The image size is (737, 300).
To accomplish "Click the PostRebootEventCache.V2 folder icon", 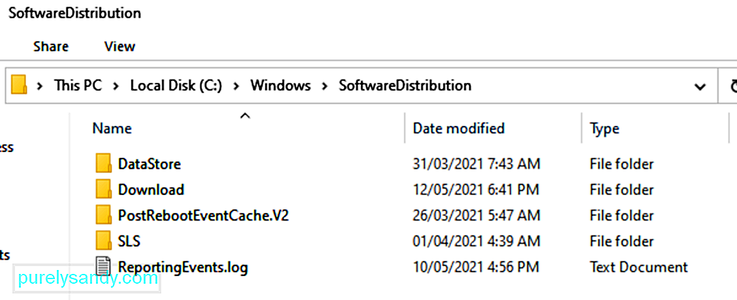I will coord(103,215).
